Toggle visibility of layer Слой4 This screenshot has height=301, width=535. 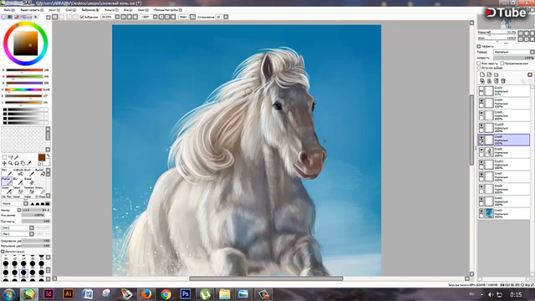(x=481, y=101)
